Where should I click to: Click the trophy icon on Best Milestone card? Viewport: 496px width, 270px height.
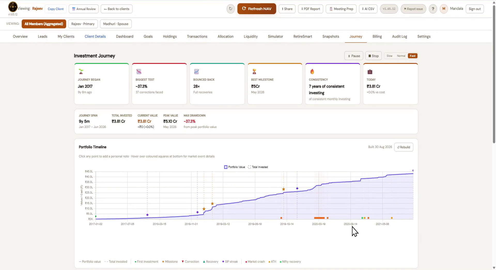[254, 72]
